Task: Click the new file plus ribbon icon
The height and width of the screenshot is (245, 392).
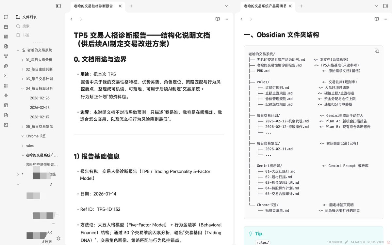Action: 6,115
